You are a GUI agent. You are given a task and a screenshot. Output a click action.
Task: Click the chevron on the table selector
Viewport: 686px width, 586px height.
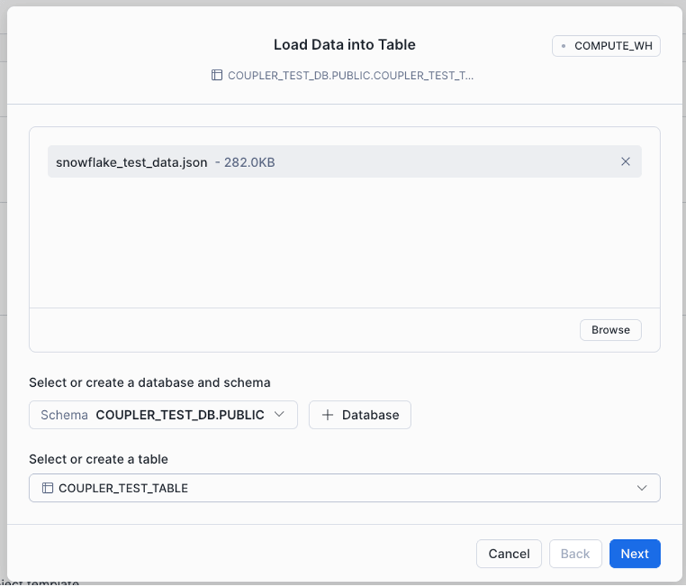(x=641, y=488)
